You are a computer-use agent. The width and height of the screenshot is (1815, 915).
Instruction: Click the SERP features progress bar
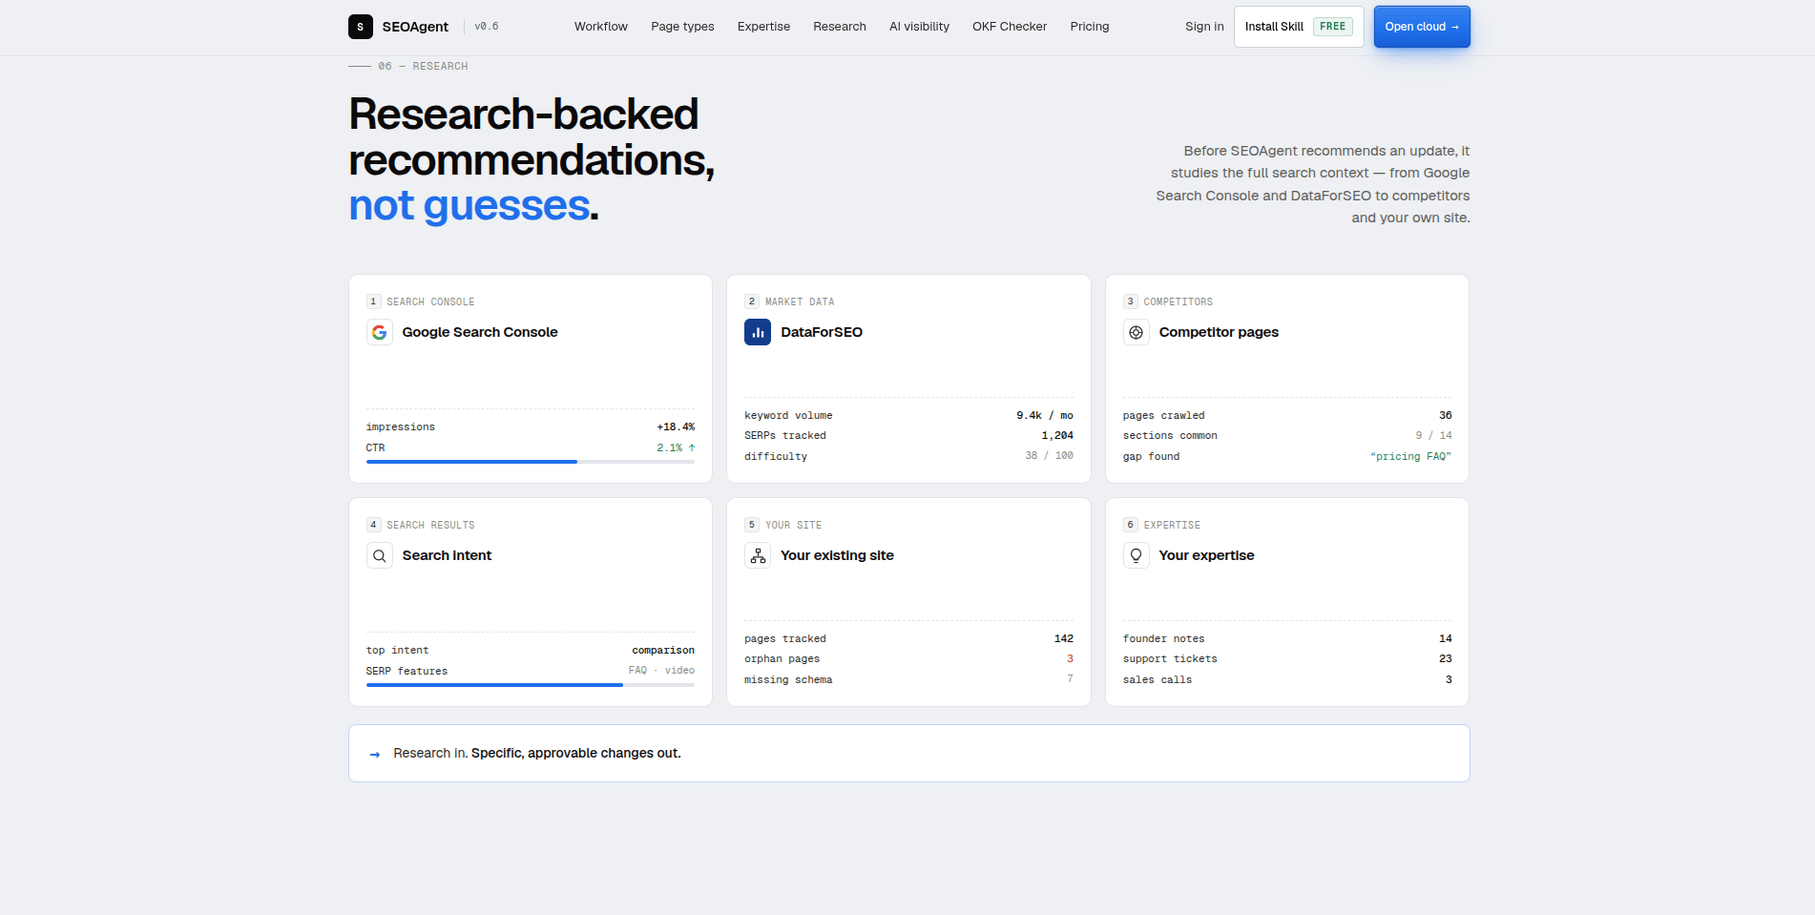point(531,685)
